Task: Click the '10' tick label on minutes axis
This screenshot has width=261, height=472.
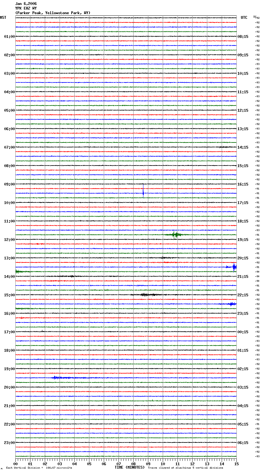Action: [163, 464]
